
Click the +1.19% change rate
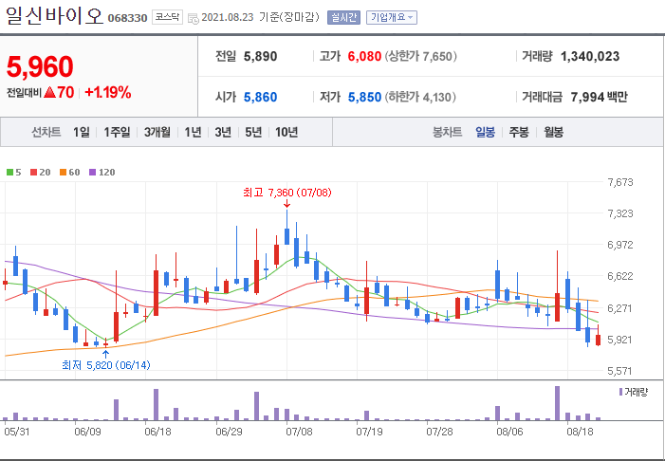108,92
